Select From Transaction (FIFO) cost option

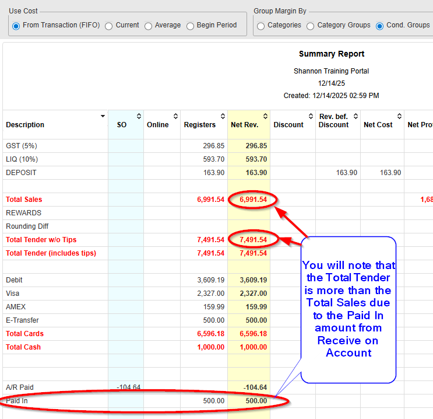tap(16, 26)
